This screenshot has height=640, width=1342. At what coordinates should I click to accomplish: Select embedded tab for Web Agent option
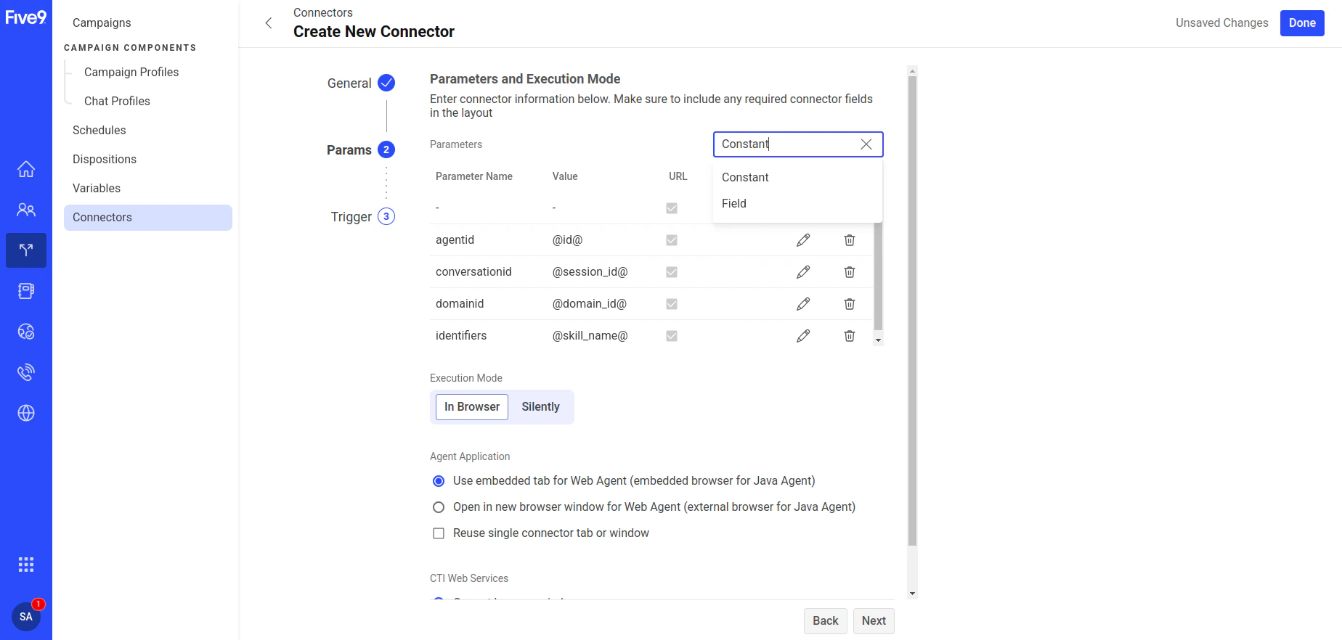coord(439,481)
